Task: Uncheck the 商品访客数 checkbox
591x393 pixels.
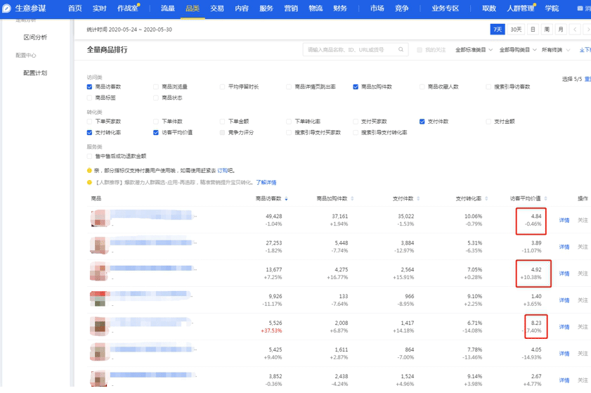Action: [x=89, y=87]
